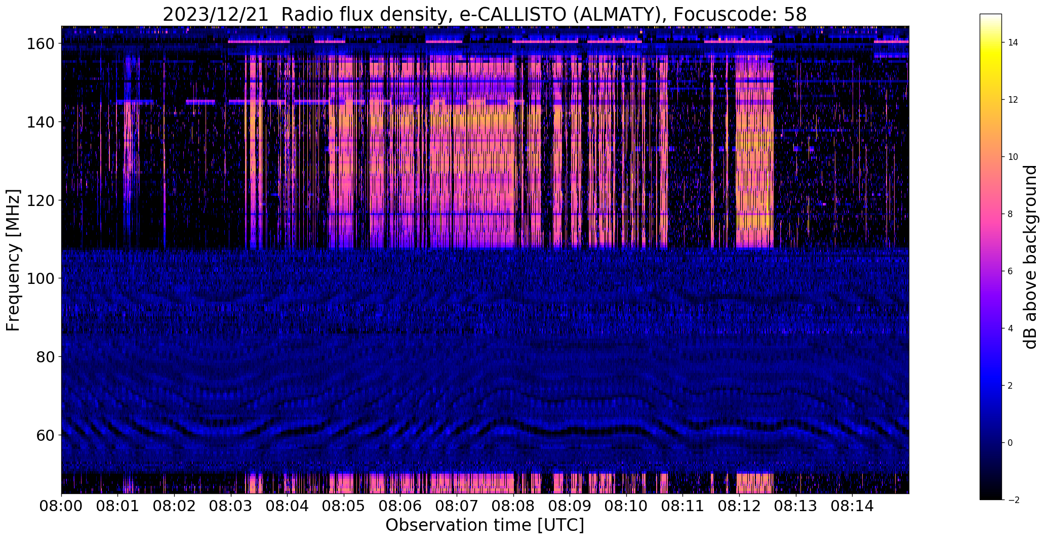Viewport: 1046px width, 540px height.
Task: Click the plot title mentioning e-CALLISTO (ALMATY)
Action: (x=485, y=15)
